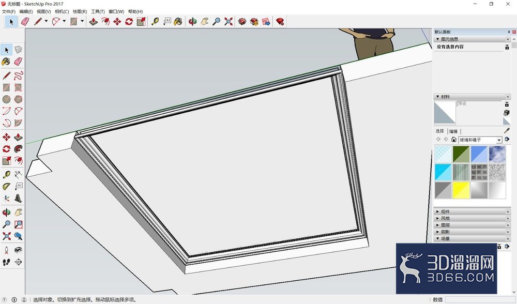Pick the sky clouds mirror swatch
The height and width of the screenshot is (304, 517).
click(x=497, y=154)
